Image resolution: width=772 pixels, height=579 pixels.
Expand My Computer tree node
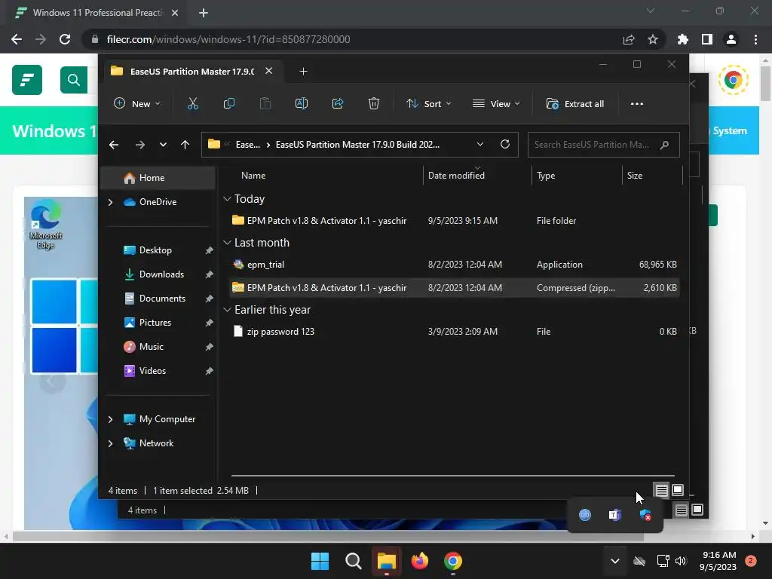(x=110, y=419)
